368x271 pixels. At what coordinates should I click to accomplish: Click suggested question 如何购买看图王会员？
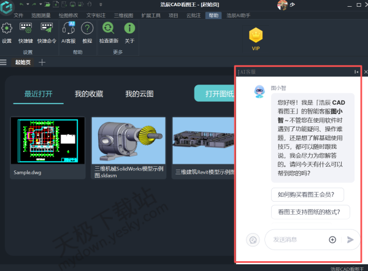(x=310, y=194)
